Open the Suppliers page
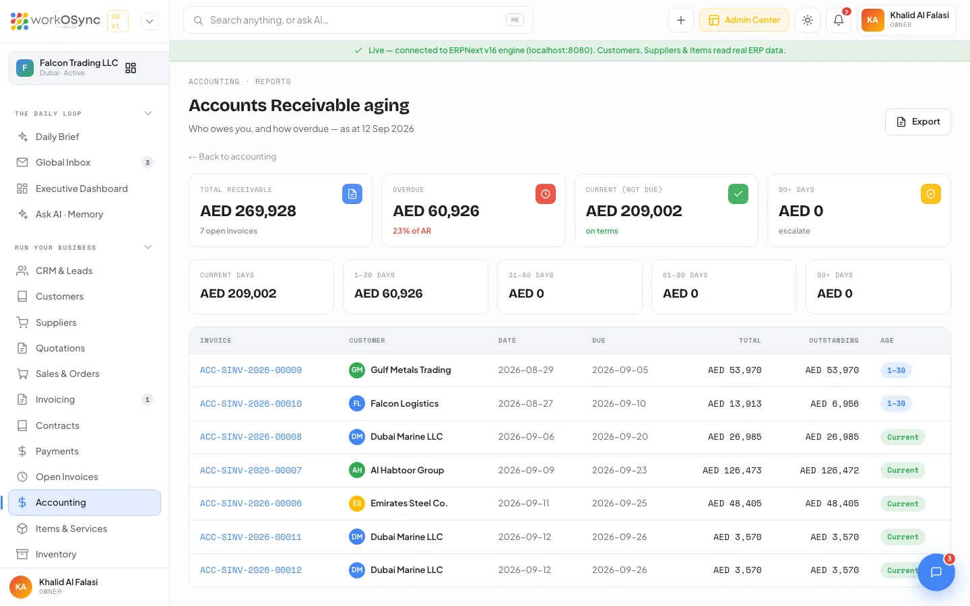 click(85, 323)
